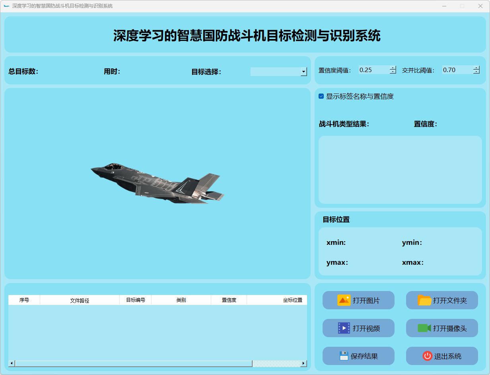Click the table's horizontal scrollbar left arrow

tap(12, 363)
